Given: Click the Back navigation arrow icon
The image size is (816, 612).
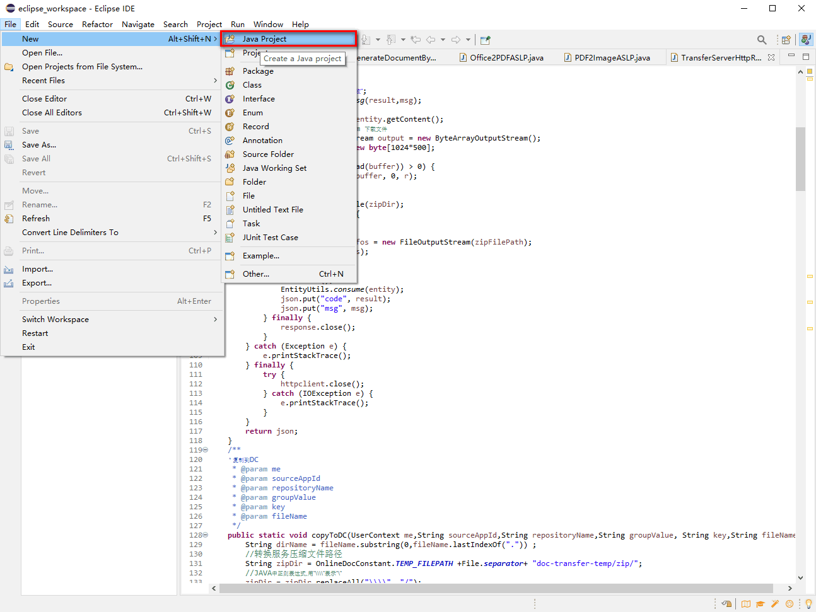Looking at the screenshot, I should (430, 39).
